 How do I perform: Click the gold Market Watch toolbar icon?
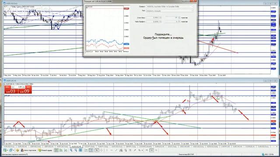[x=17, y=150]
